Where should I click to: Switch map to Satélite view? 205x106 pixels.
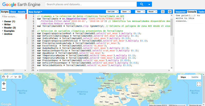click(195, 77)
